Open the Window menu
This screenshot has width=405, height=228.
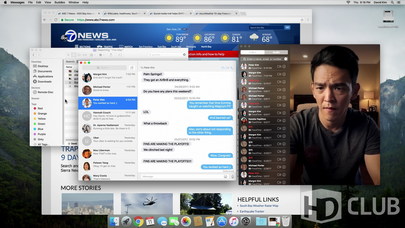coord(74,2)
